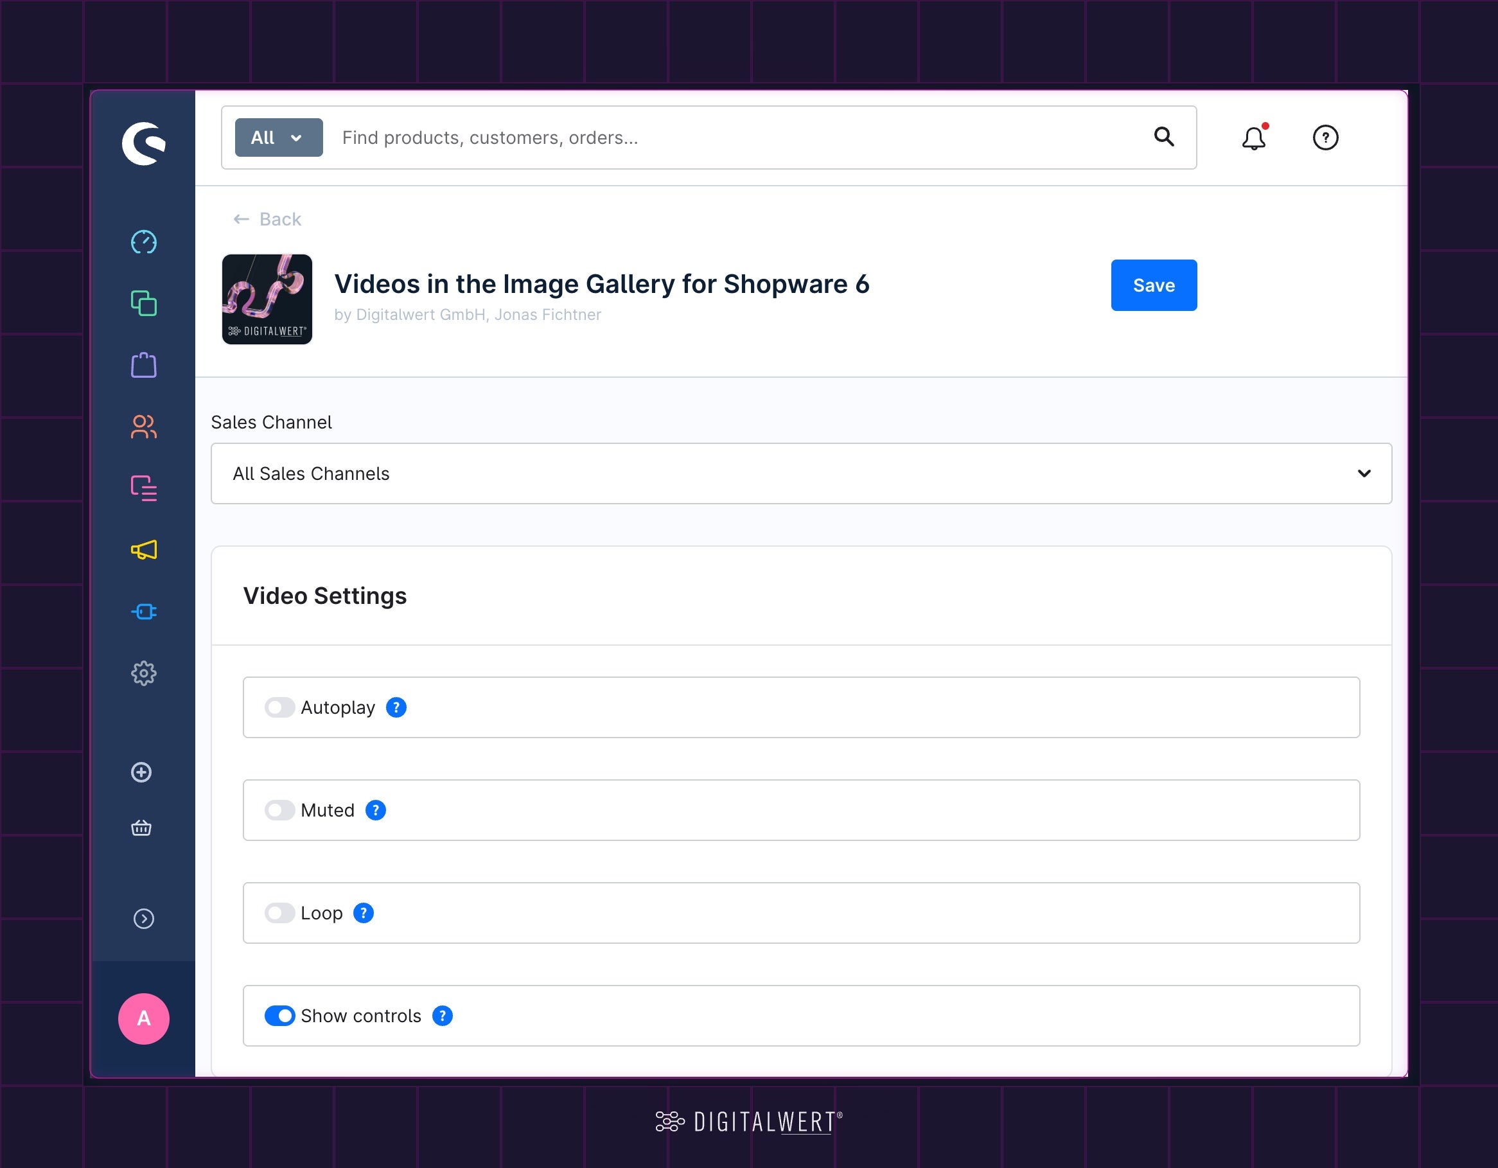Click the Show controls label text
Viewport: 1498px width, 1168px height.
coord(361,1016)
